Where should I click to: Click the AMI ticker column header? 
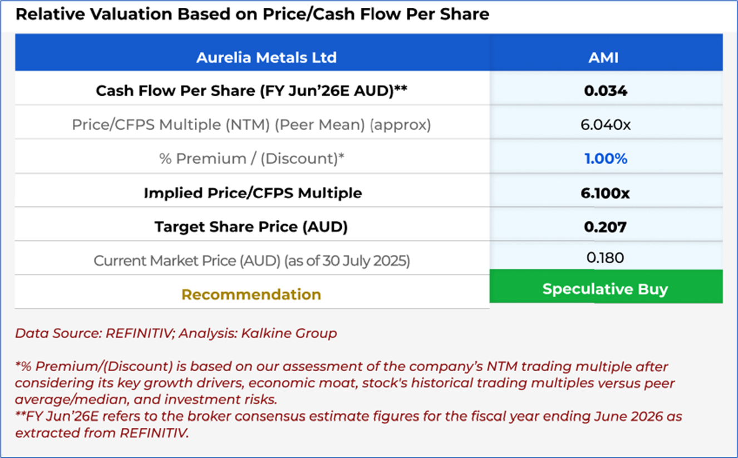point(606,57)
